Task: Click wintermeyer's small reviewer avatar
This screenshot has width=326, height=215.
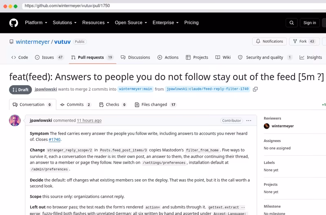Action: coord(267,126)
